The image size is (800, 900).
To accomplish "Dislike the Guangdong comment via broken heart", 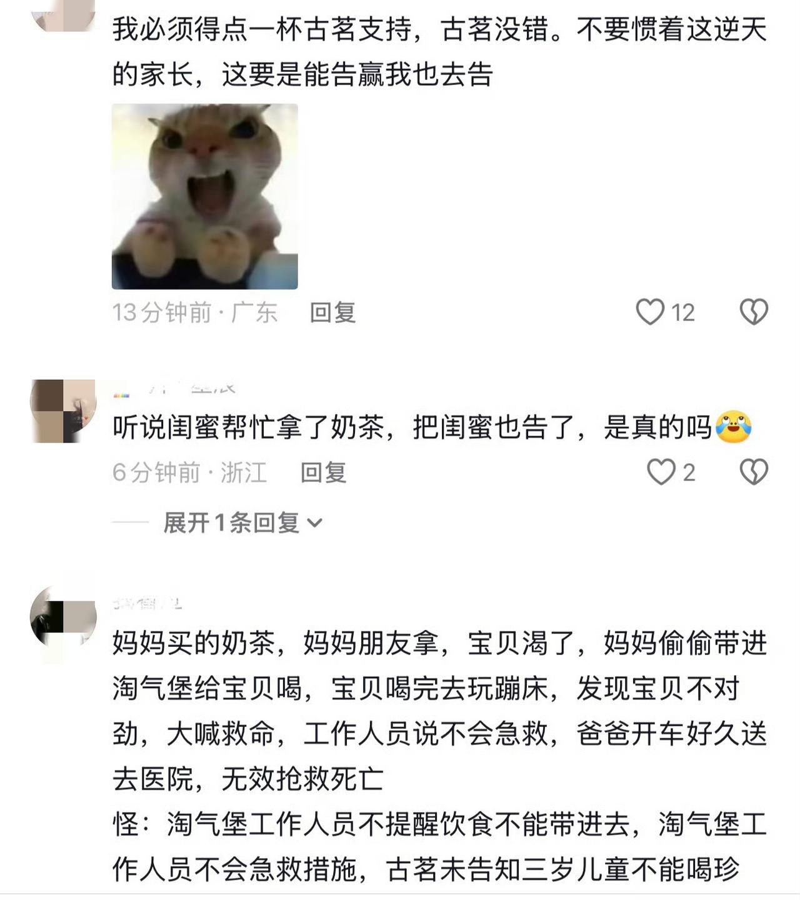I will (754, 312).
